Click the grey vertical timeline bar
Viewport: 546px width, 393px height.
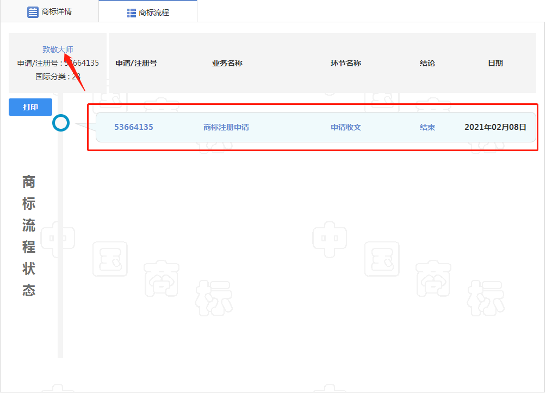tap(60, 245)
